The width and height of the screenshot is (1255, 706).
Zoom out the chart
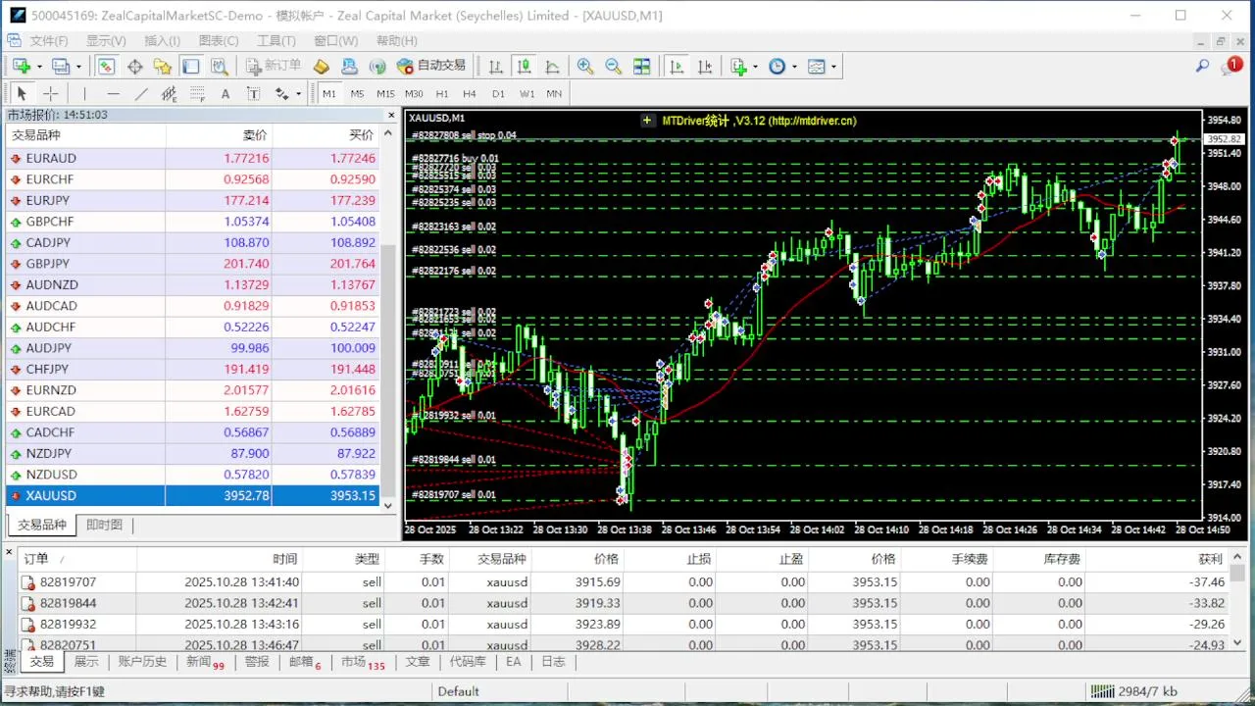(613, 67)
